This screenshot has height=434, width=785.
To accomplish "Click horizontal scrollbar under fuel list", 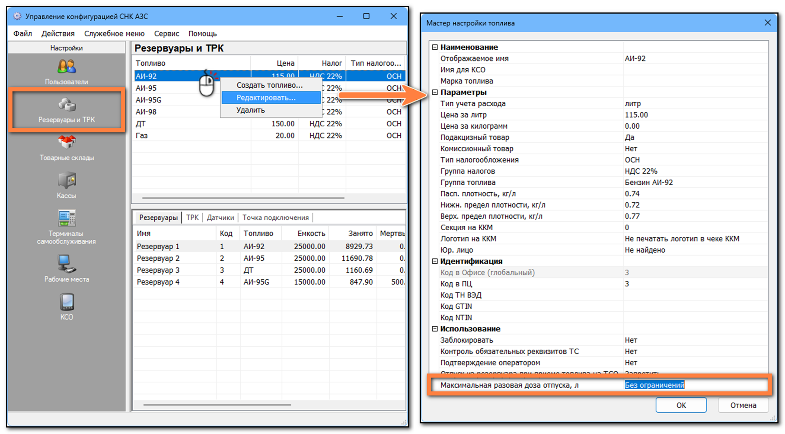I will 243,198.
